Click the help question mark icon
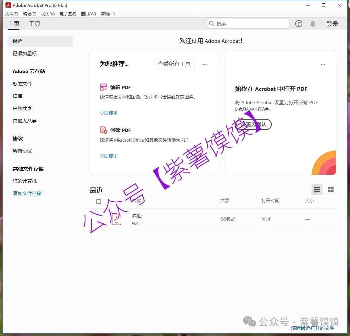This screenshot has height=336, width=350. [x=299, y=24]
